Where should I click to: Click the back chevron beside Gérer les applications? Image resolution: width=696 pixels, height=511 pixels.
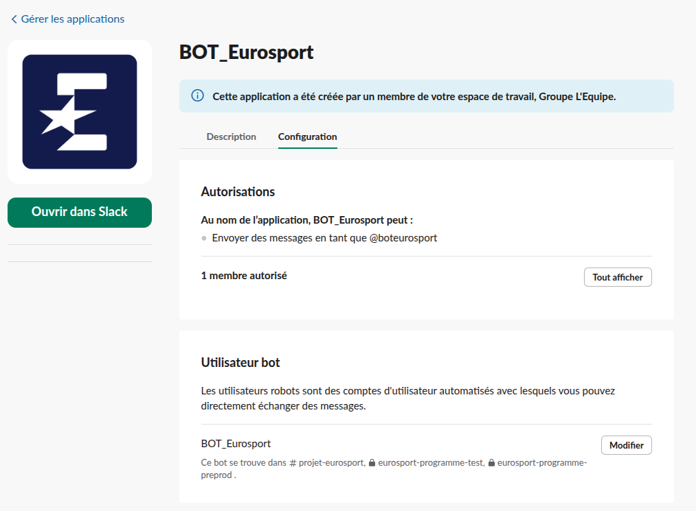[x=14, y=19]
